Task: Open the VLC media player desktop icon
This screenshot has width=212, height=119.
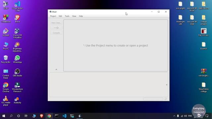Action: [x=6, y=101]
